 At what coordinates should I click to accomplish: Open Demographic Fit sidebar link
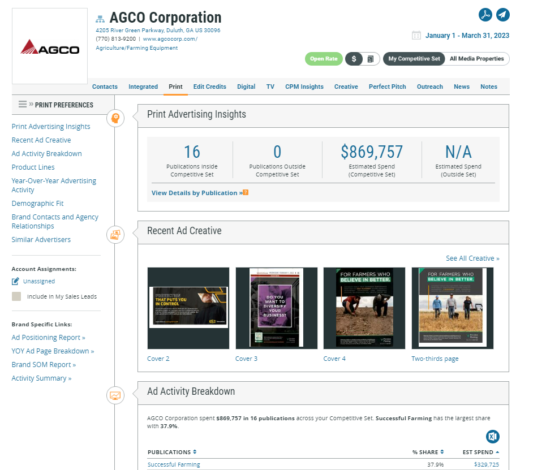pos(37,203)
